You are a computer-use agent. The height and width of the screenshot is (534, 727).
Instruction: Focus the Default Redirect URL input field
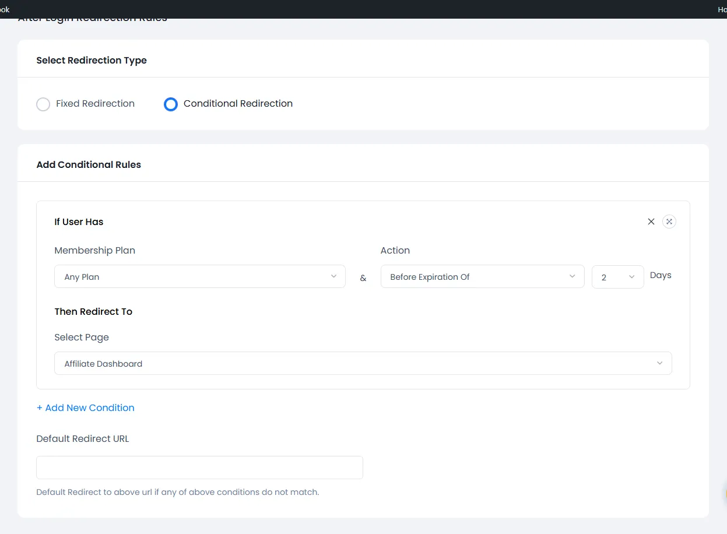tap(199, 468)
